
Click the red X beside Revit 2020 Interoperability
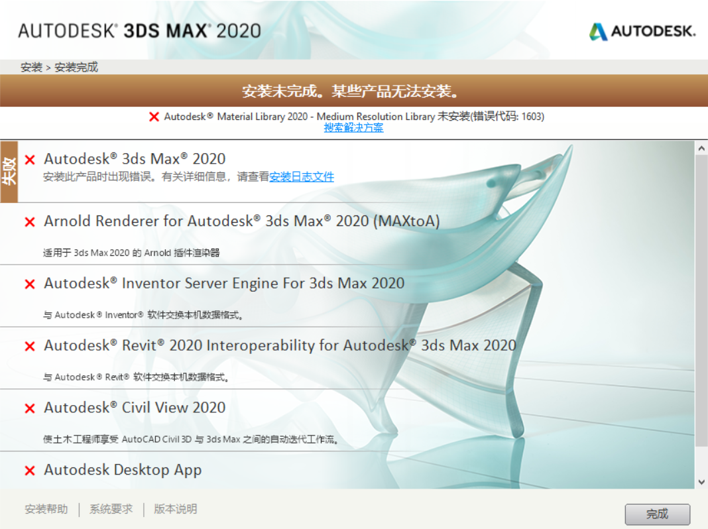[x=30, y=346]
